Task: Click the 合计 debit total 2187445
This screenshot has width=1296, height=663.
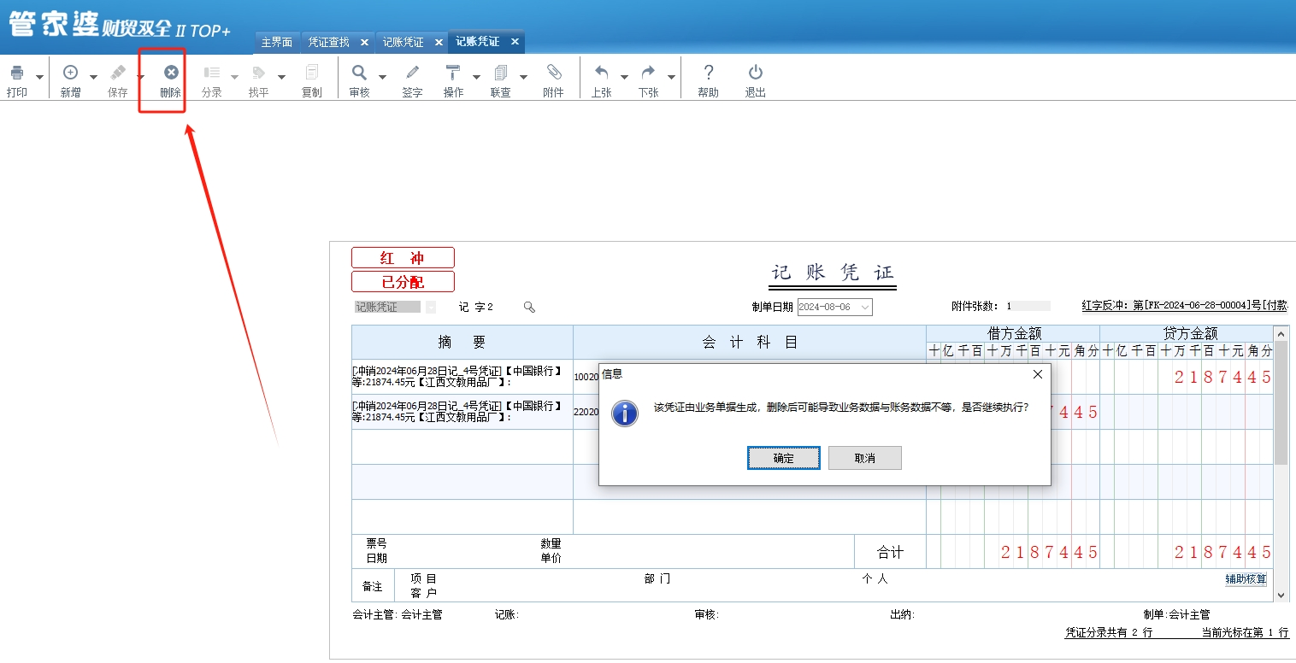Action: pyautogui.click(x=1049, y=552)
